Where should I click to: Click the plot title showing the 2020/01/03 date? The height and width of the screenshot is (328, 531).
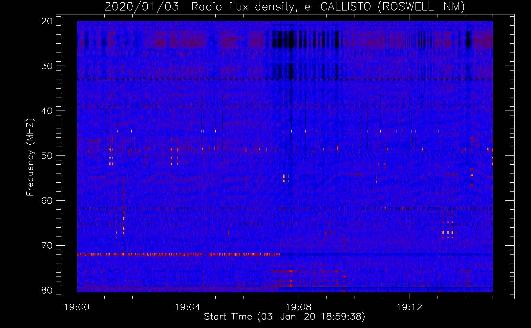pyautogui.click(x=285, y=7)
